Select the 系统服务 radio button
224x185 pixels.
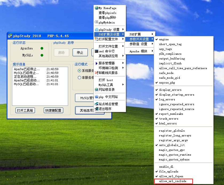click(79, 70)
